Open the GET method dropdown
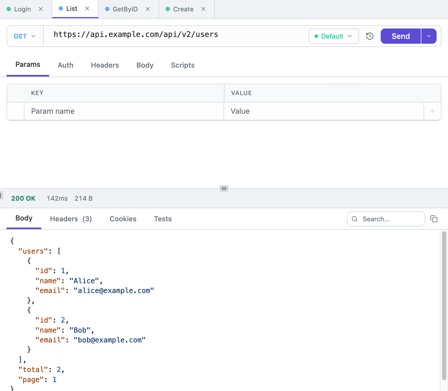 25,36
